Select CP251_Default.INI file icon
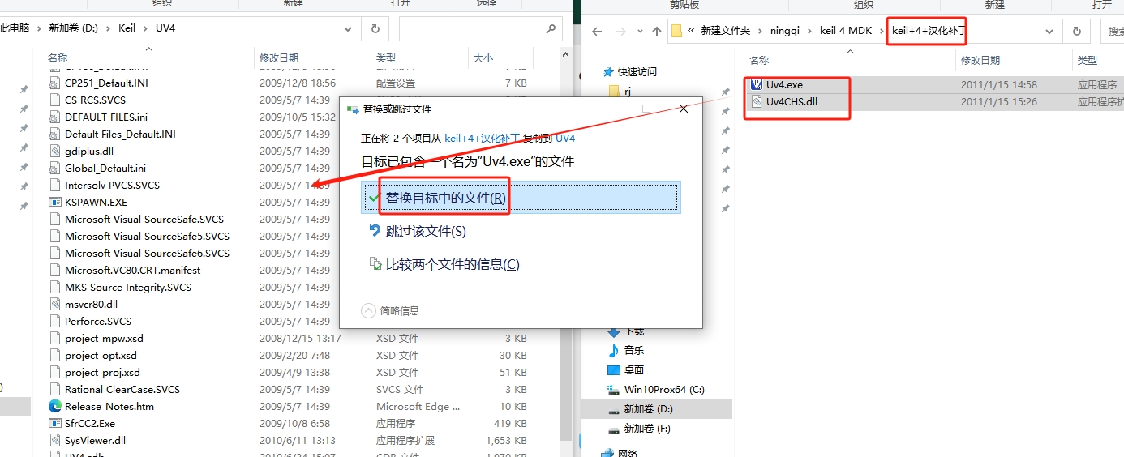The image size is (1124, 457). (54, 83)
